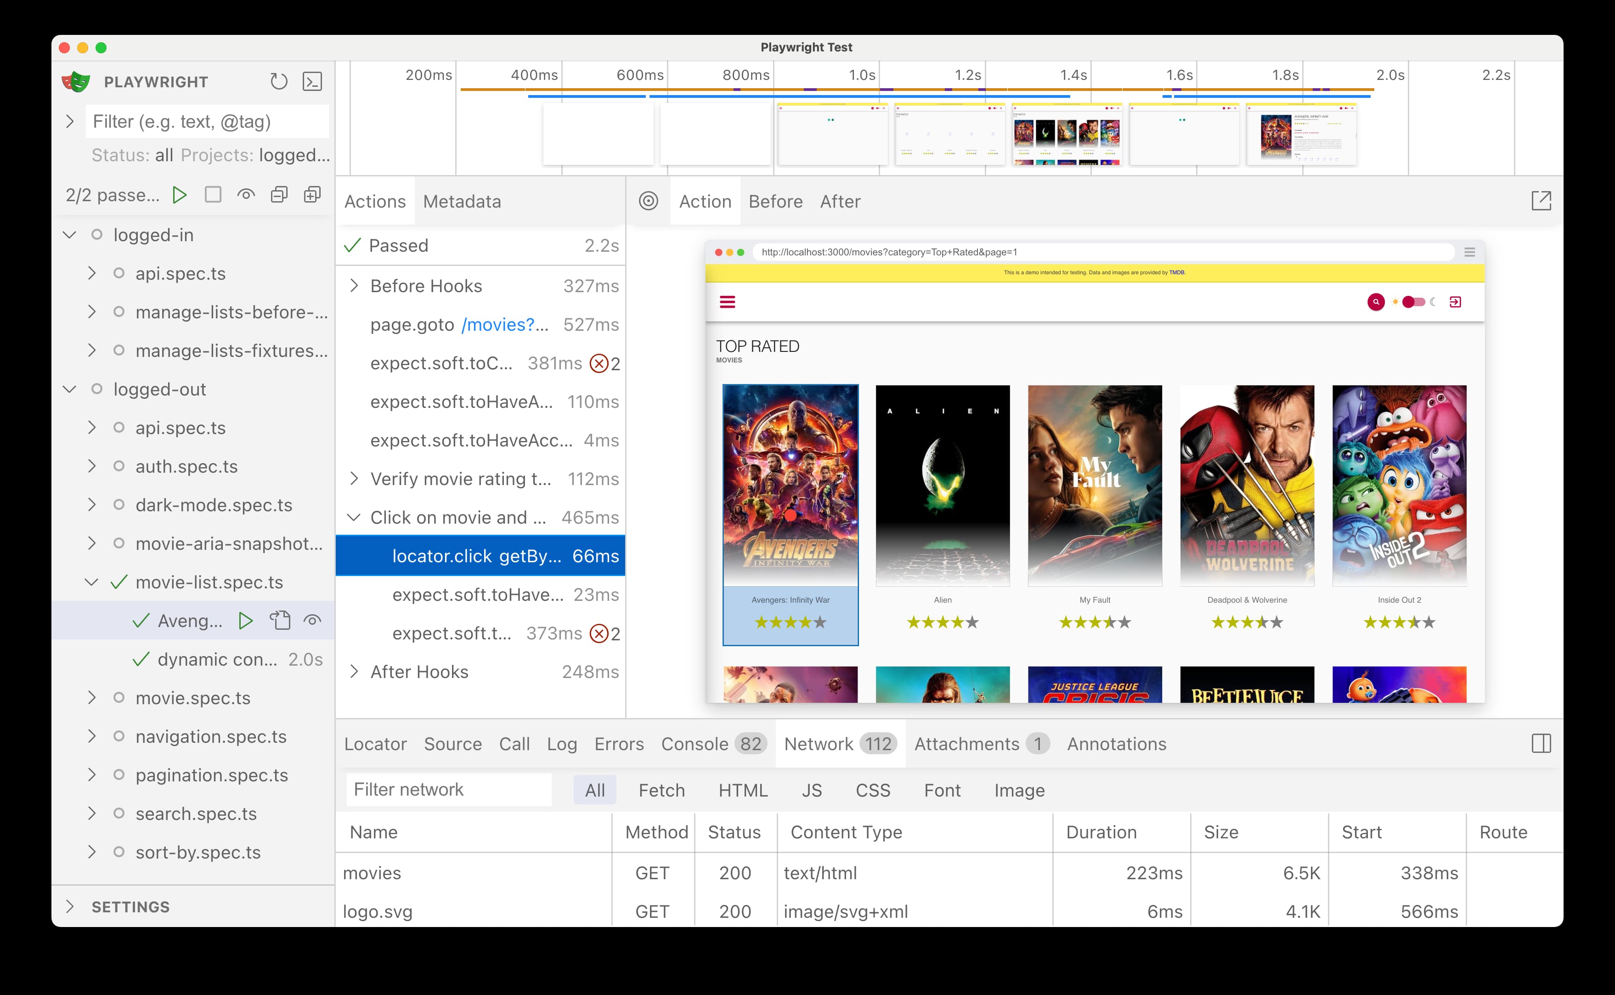
Task: Run the Aveng... test play icon
Action: 245,621
